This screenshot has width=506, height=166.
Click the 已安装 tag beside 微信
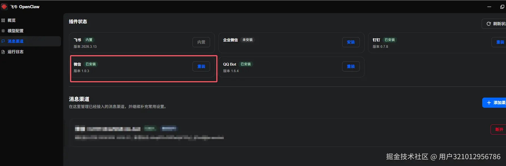(x=91, y=64)
